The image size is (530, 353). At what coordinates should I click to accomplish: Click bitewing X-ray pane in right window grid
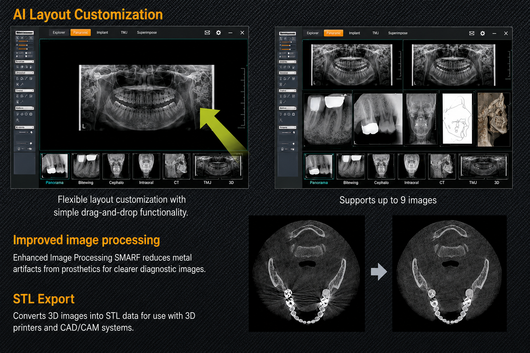[x=328, y=119]
